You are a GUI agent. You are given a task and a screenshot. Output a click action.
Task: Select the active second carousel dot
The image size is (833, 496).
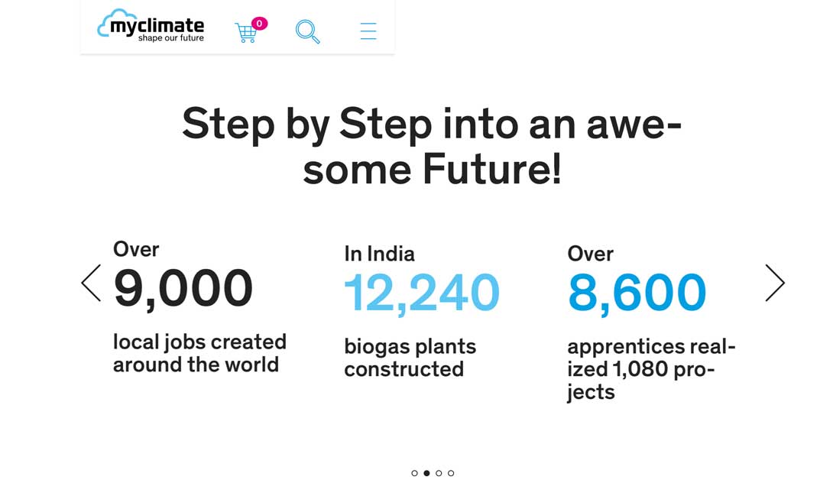[426, 473]
